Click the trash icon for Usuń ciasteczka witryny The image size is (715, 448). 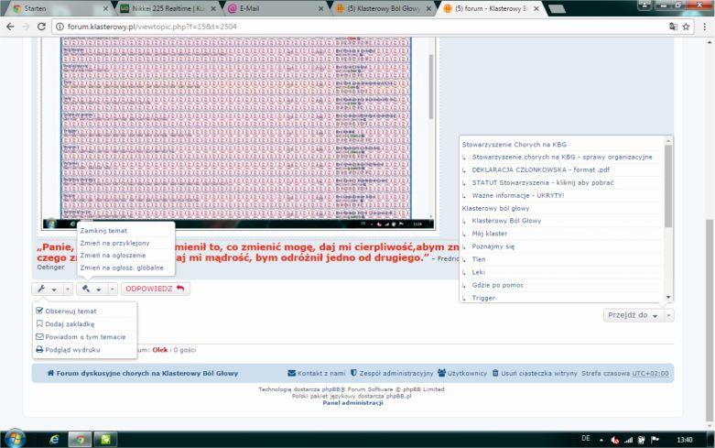point(495,374)
